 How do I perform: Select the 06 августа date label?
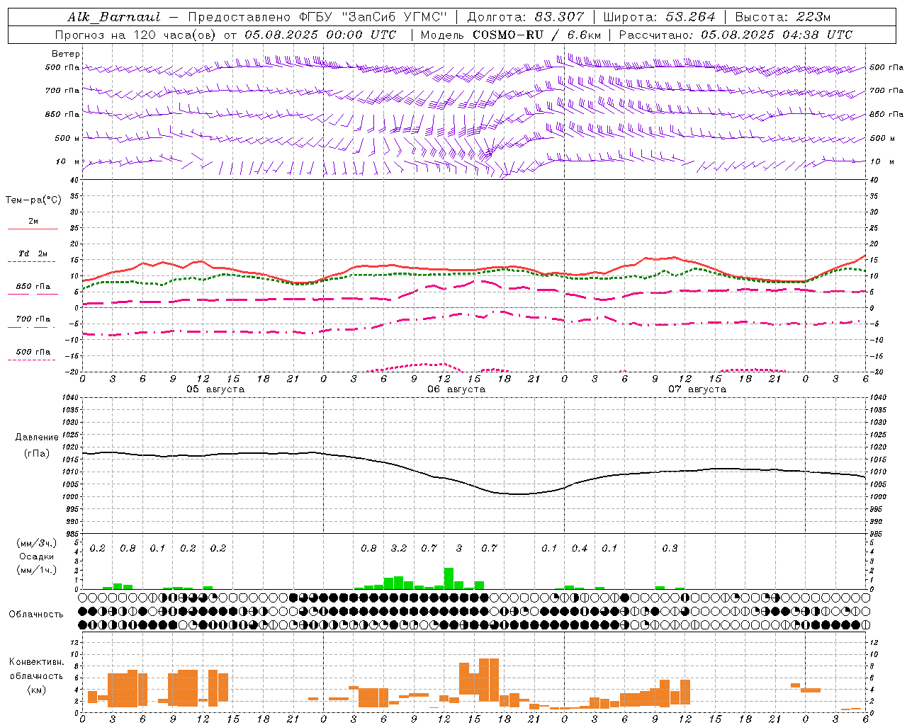[x=456, y=389]
